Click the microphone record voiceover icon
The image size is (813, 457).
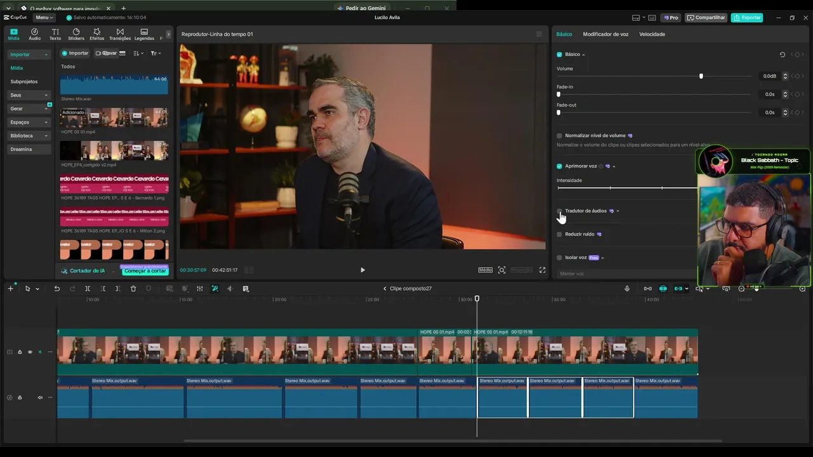click(x=627, y=289)
